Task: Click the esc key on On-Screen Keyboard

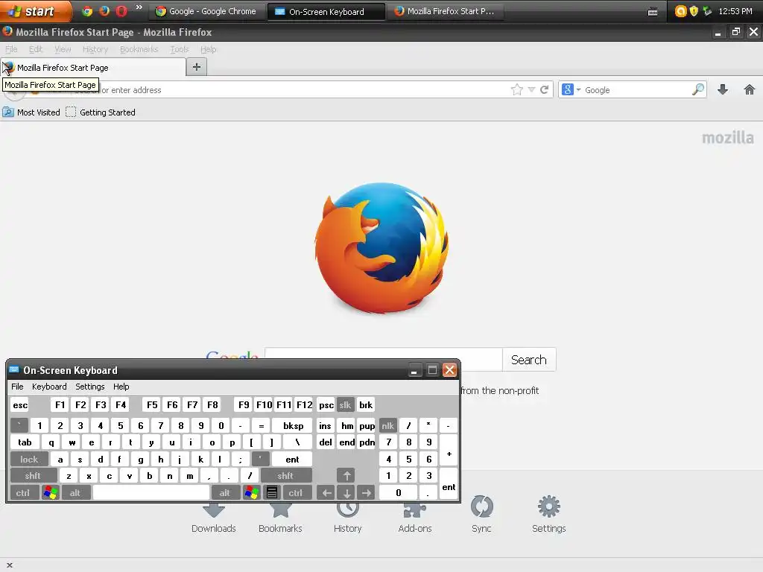Action: coord(20,404)
